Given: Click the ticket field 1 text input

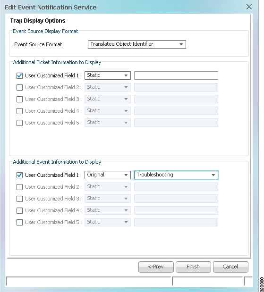Looking at the screenshot, I should click(x=176, y=75).
